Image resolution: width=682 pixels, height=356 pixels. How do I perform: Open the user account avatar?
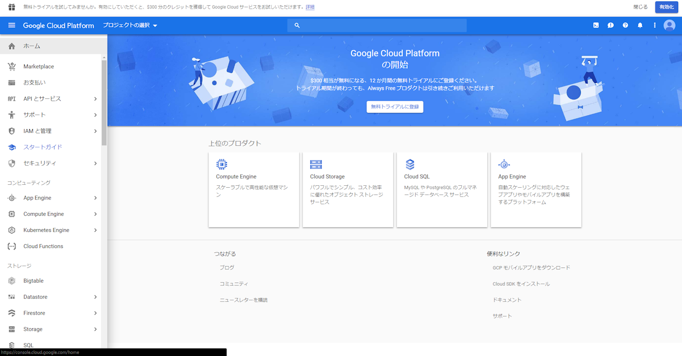click(x=669, y=25)
